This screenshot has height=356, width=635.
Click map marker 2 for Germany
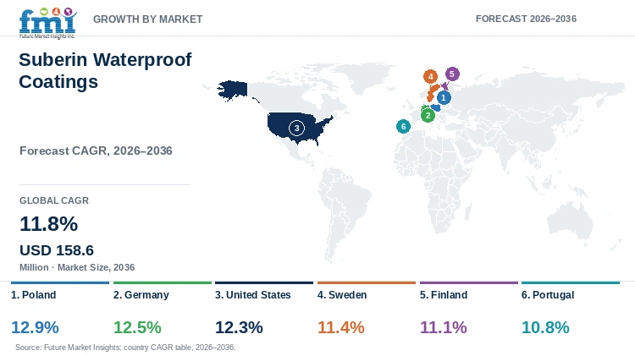(428, 115)
